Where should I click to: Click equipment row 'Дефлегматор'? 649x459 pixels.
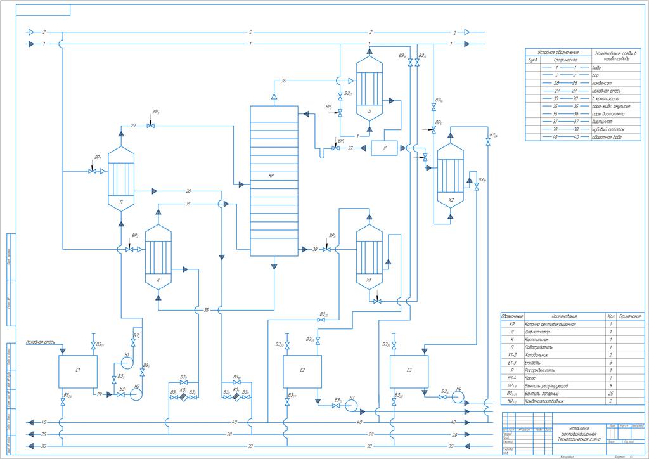click(572, 332)
